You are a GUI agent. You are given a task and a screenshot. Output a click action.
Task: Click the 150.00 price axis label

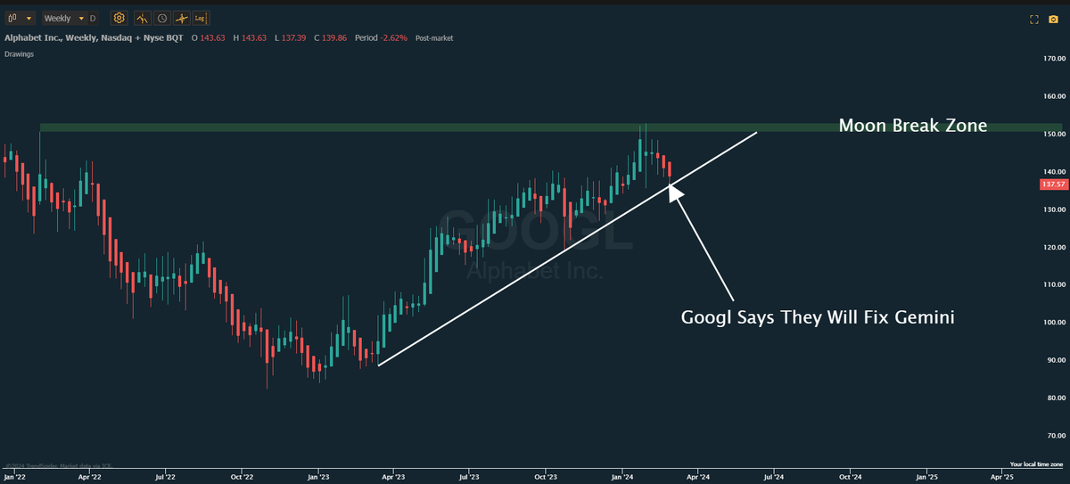(x=1053, y=134)
